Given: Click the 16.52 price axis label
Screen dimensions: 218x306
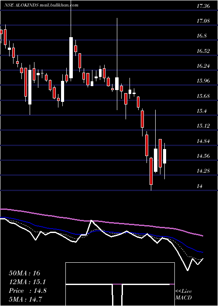Looking at the screenshot, I should click(x=203, y=51).
